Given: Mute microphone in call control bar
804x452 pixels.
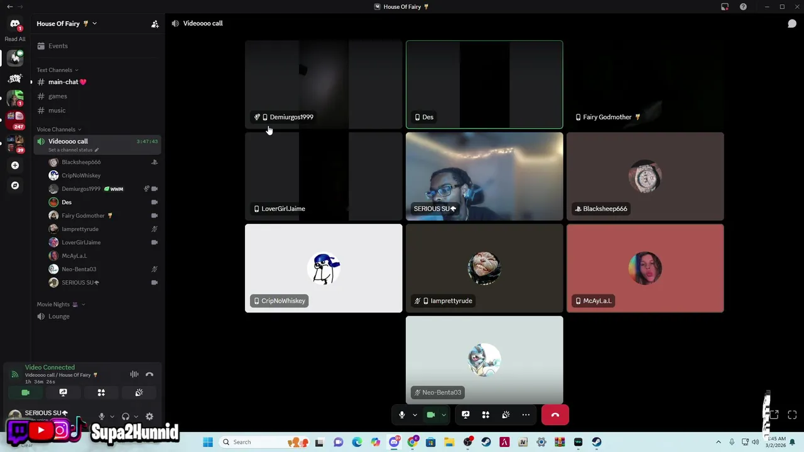Looking at the screenshot, I should [x=402, y=415].
